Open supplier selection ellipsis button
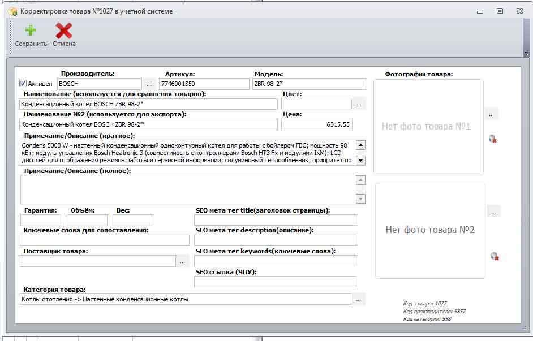This screenshot has width=533, height=341. [x=182, y=261]
